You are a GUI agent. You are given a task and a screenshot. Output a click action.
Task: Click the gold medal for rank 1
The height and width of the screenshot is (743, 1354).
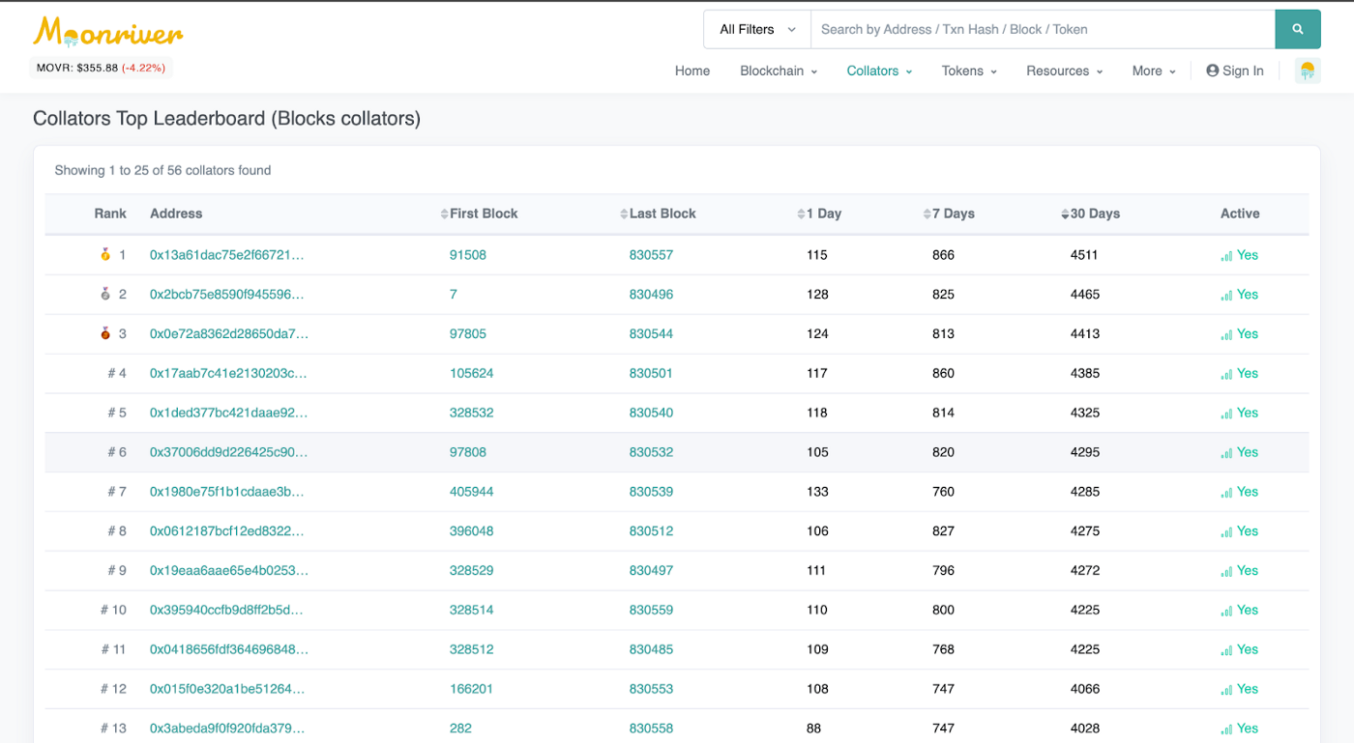105,255
